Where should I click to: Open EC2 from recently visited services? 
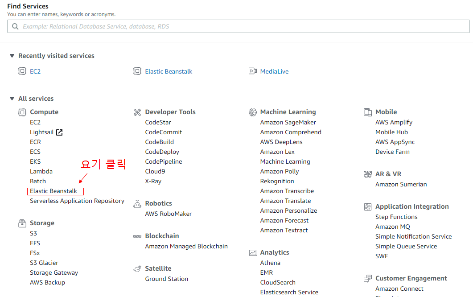35,71
